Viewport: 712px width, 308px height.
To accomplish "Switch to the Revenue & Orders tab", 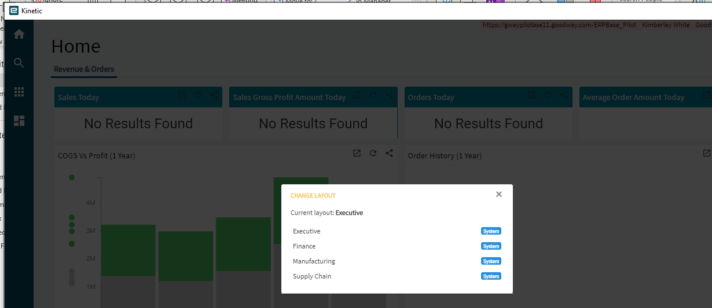I will point(84,69).
